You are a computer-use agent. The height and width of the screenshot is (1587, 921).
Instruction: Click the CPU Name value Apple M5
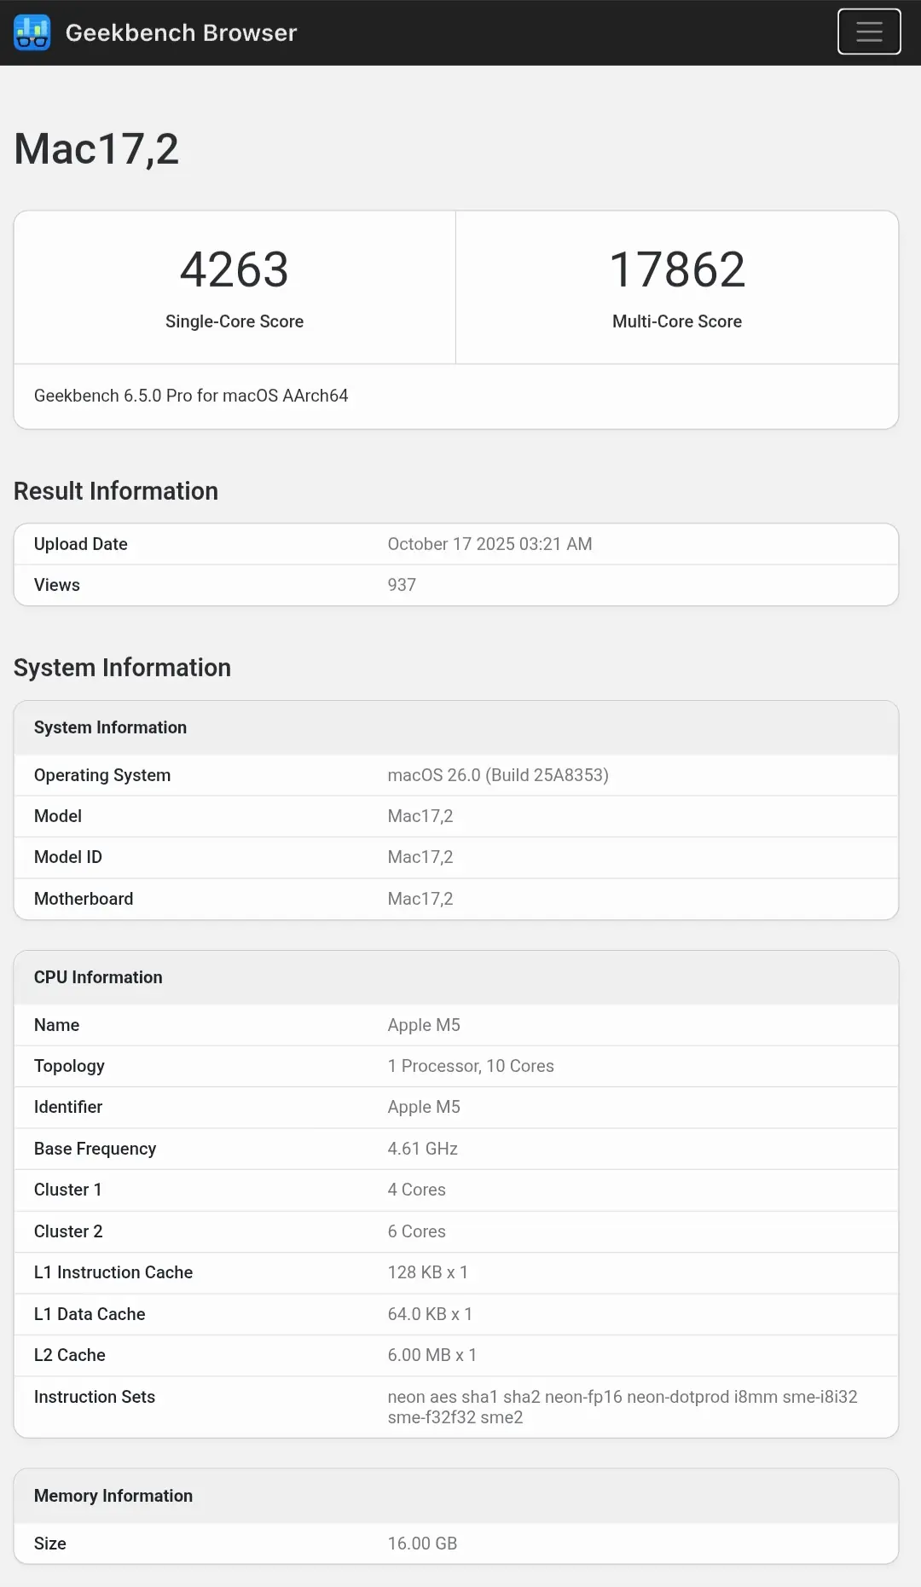(424, 1025)
